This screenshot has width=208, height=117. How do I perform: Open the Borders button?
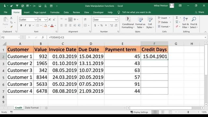click(x=38, y=25)
